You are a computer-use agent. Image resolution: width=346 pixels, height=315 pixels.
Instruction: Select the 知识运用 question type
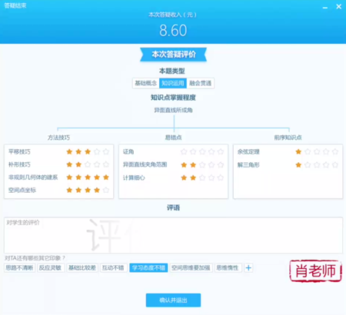(173, 83)
